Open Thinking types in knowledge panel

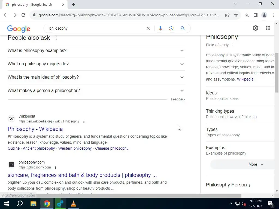[x=240, y=114]
